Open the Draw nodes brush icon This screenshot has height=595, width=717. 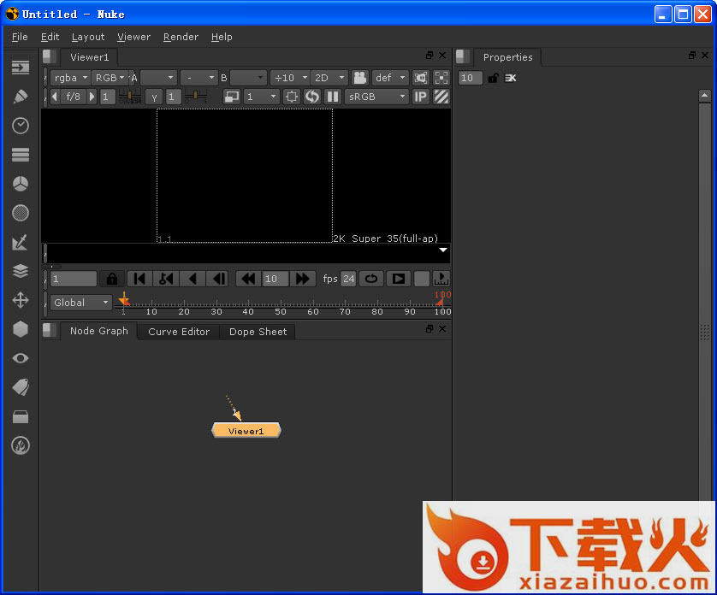click(21, 97)
